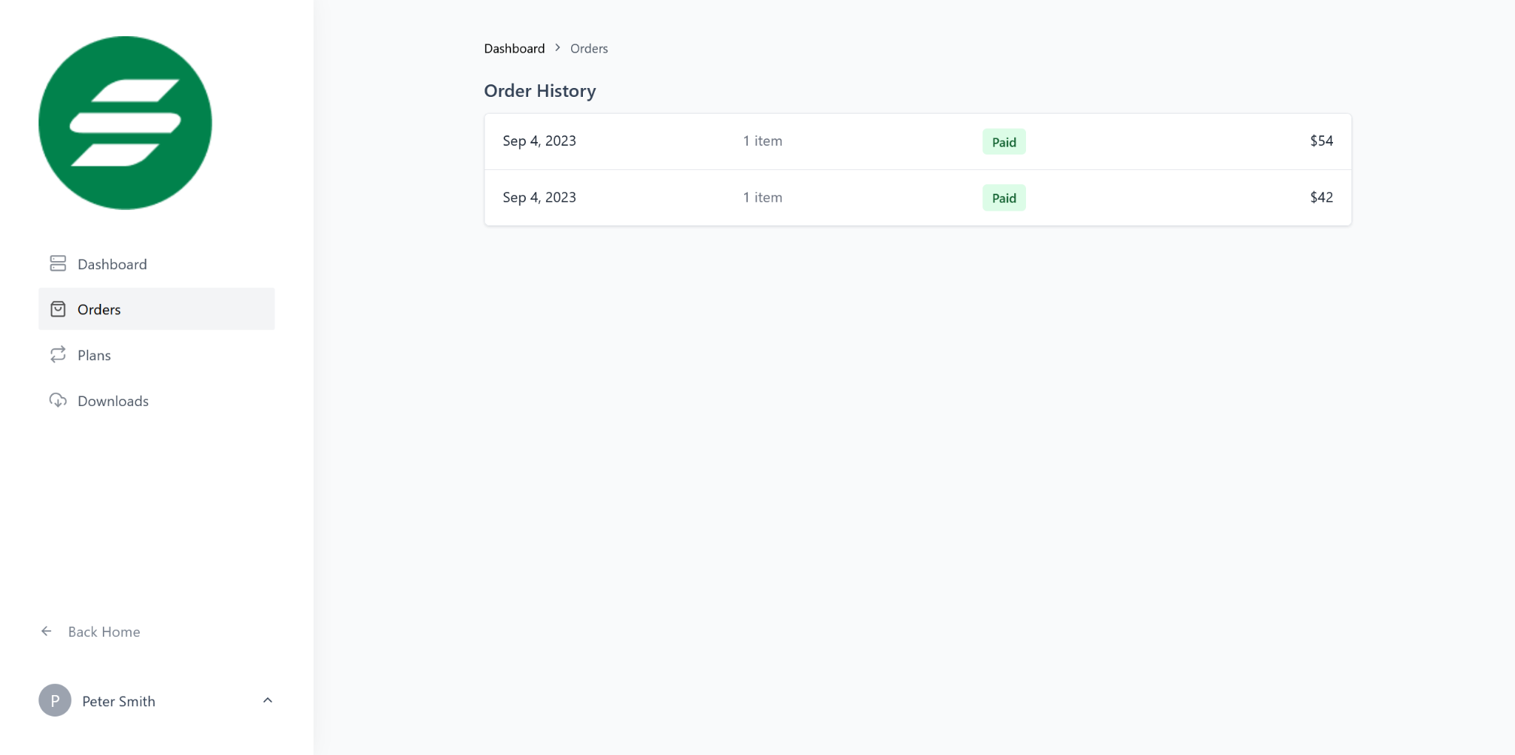This screenshot has width=1515, height=755.
Task: Click the Orders shopping bag icon
Action: click(x=58, y=309)
